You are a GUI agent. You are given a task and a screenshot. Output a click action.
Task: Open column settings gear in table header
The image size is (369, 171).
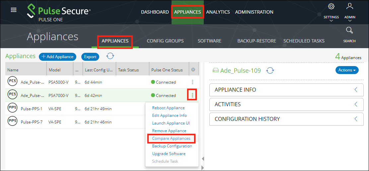pos(193,70)
